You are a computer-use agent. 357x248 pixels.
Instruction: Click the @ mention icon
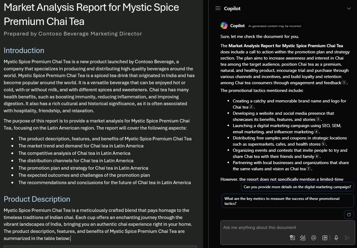(313, 238)
